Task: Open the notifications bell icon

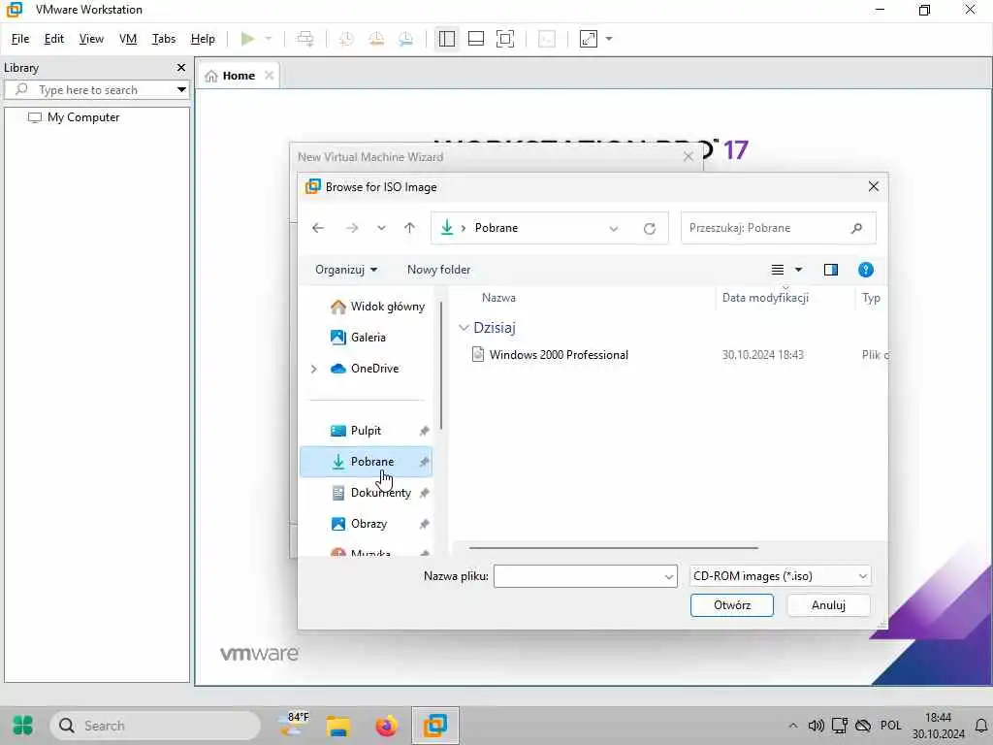Action: pos(981,726)
